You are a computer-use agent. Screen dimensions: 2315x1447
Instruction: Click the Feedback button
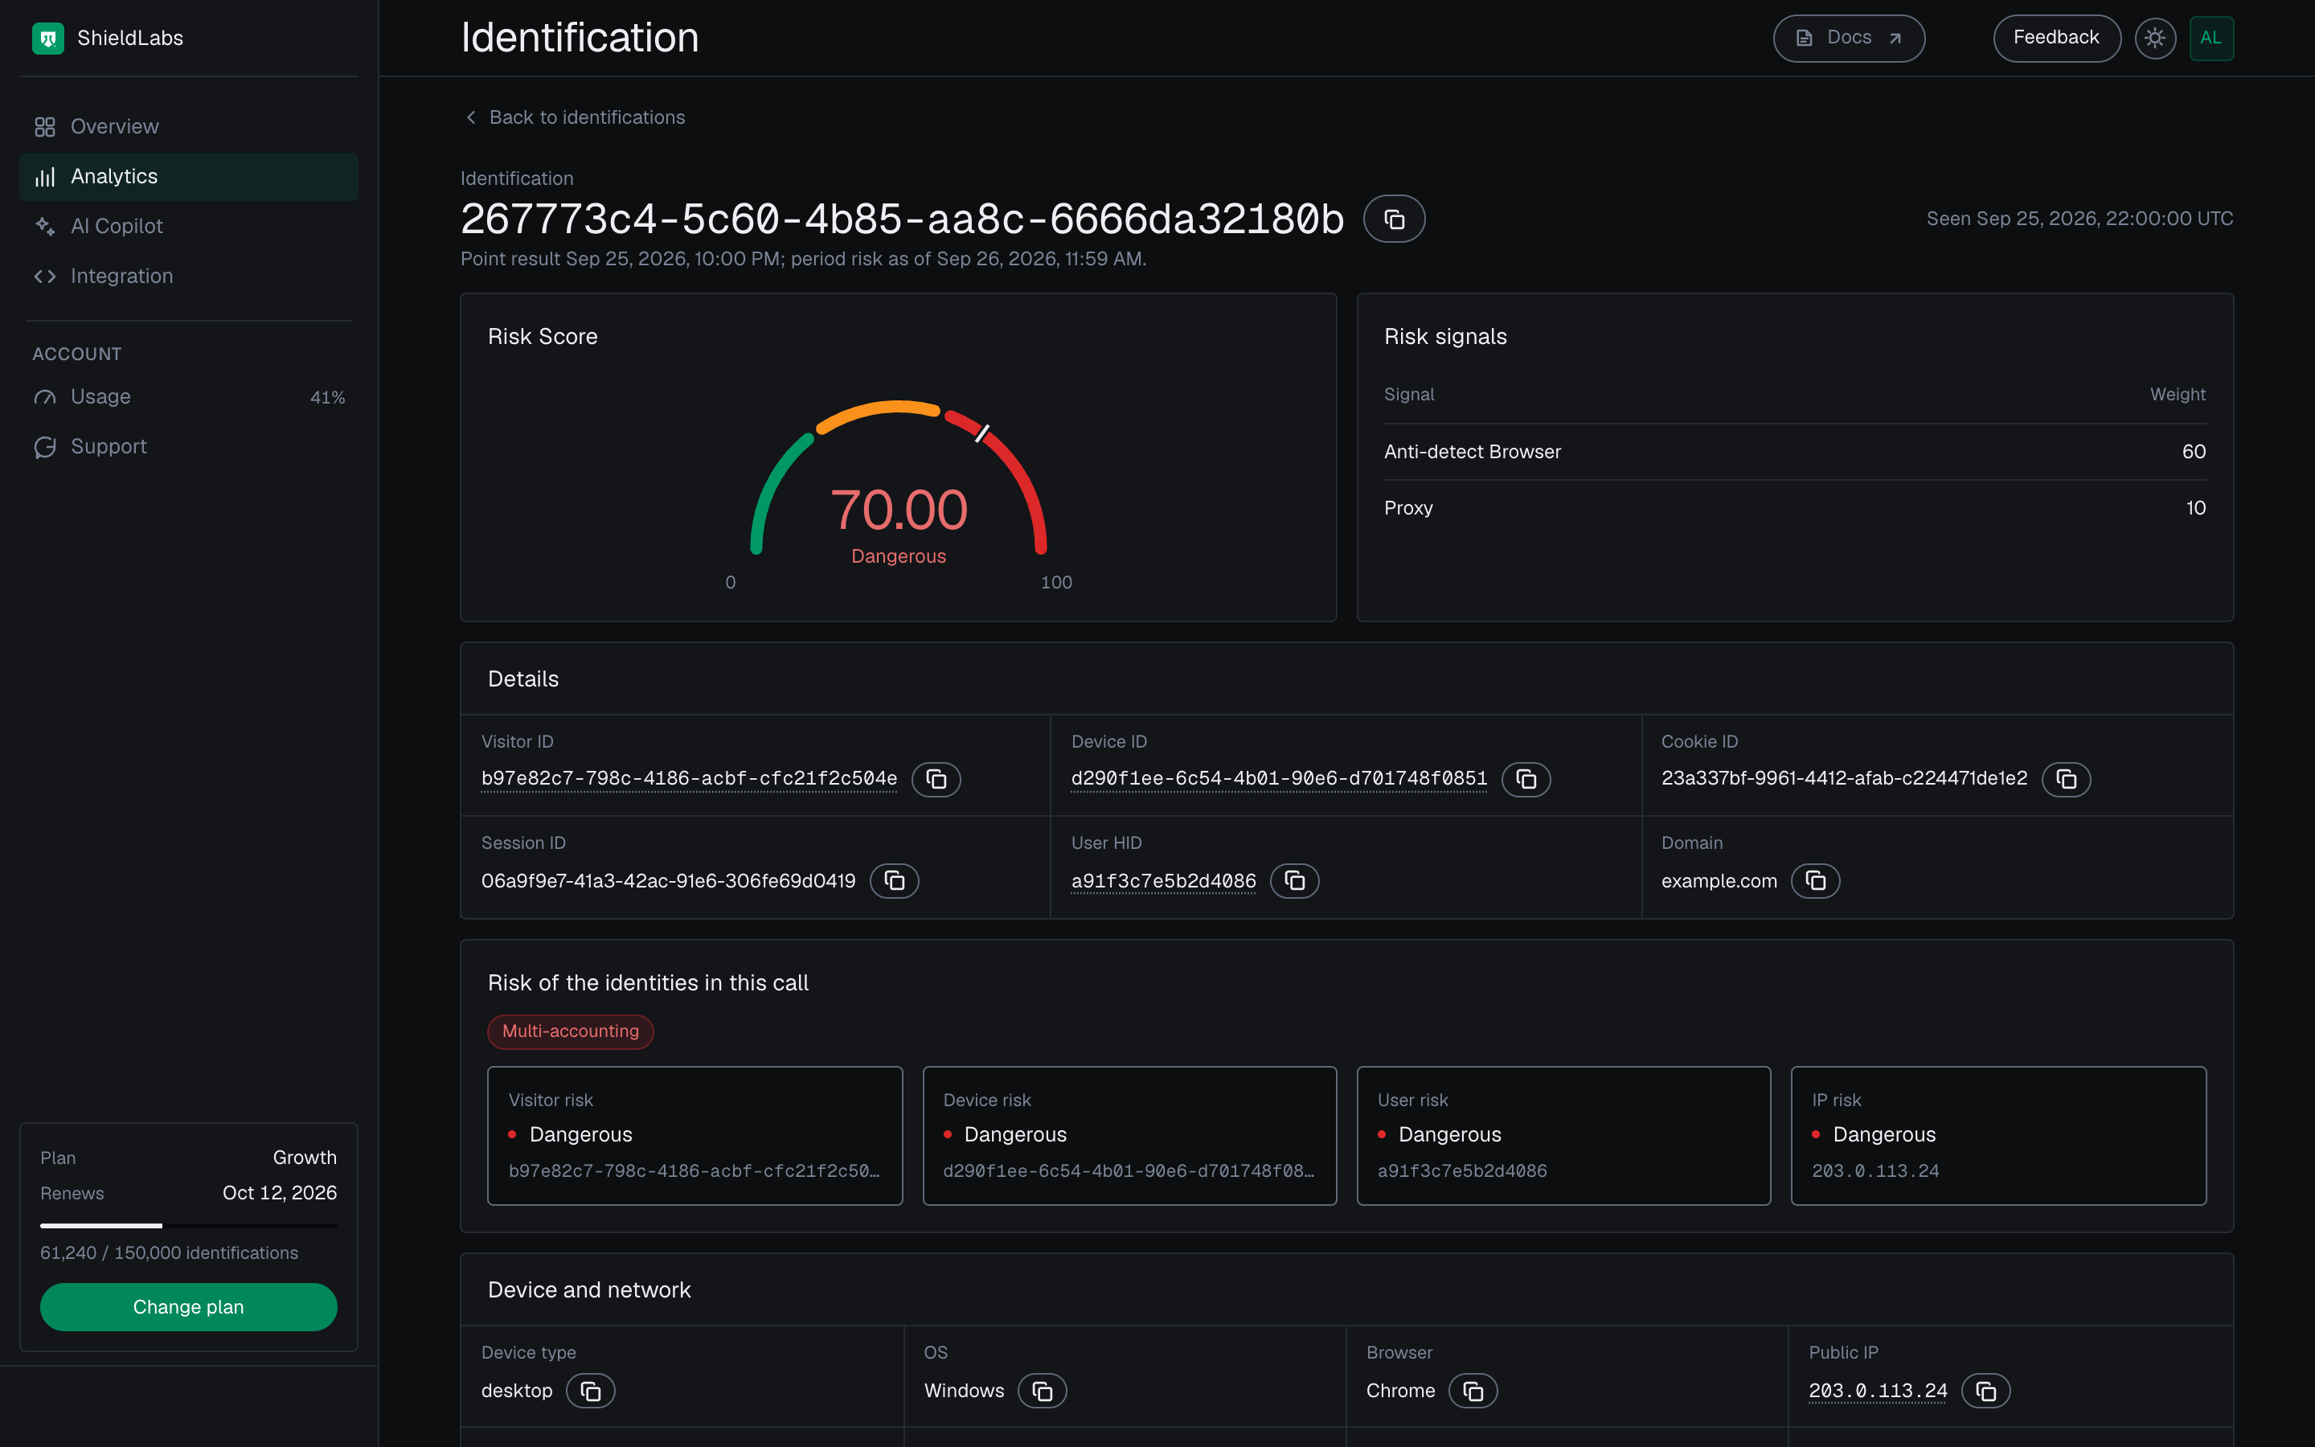click(x=2057, y=39)
